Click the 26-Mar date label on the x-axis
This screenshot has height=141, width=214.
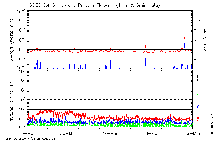(x=68, y=133)
